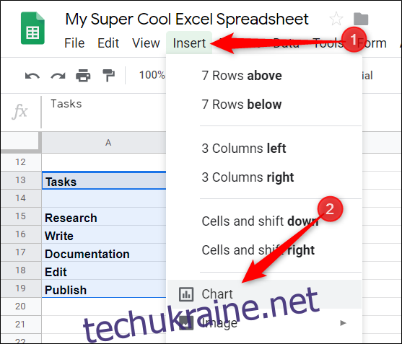This screenshot has width=402, height=344.
Task: Click the Google Sheets home icon
Action: click(32, 28)
